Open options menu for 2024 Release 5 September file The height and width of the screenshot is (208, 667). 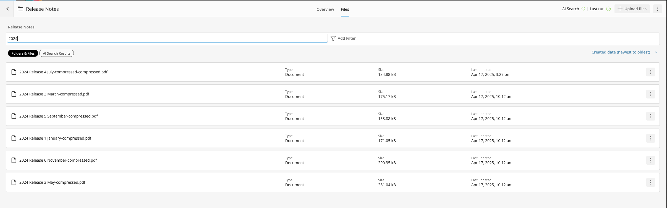[651, 116]
